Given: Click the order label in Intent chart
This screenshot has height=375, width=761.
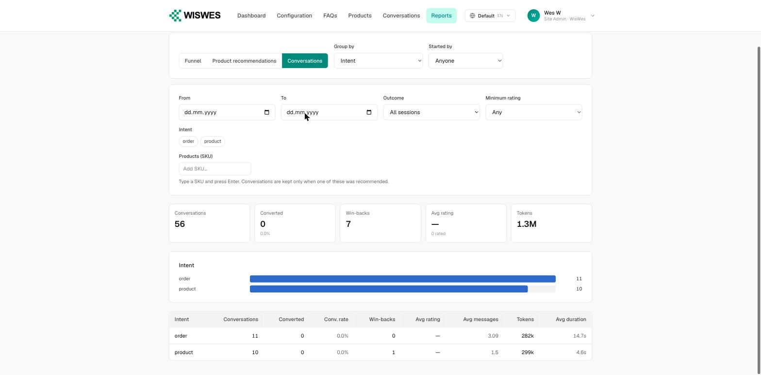Looking at the screenshot, I should [184, 279].
